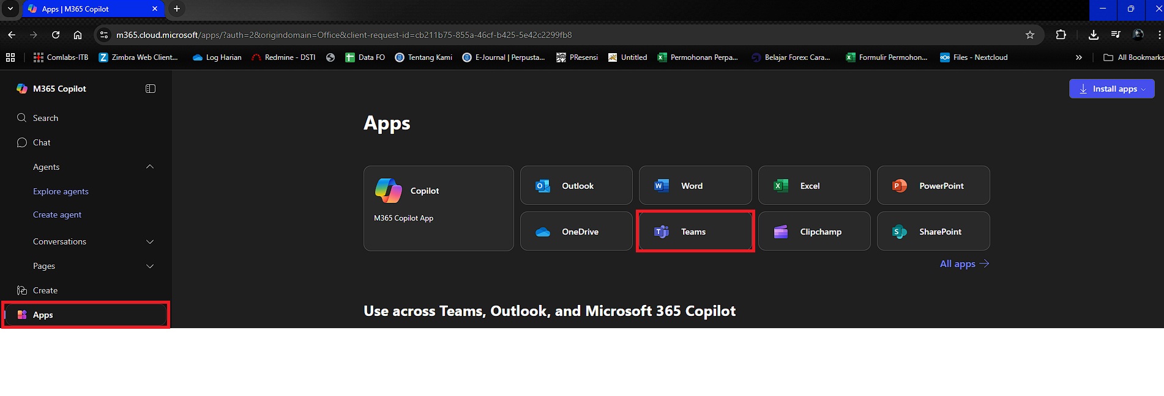Screen dimensions: 1164x396
Task: Launch Word from the apps grid
Action: click(695, 186)
